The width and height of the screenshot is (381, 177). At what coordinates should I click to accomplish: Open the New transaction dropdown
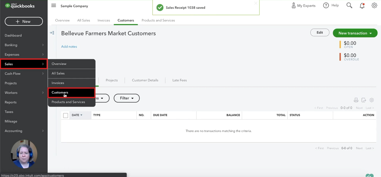tap(355, 33)
